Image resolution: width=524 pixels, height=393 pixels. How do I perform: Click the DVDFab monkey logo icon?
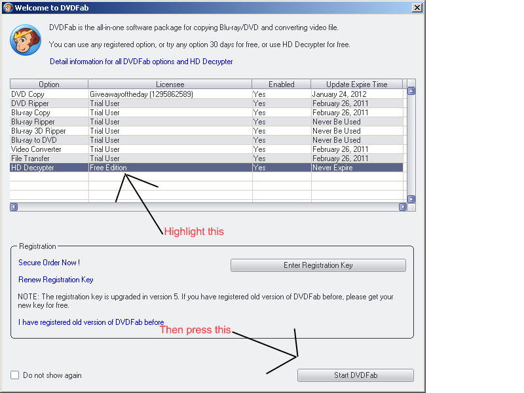(26, 40)
